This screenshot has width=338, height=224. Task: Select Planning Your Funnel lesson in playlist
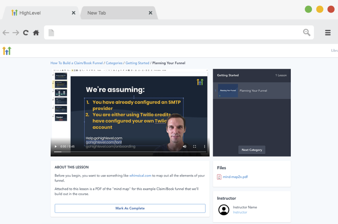pos(252,91)
